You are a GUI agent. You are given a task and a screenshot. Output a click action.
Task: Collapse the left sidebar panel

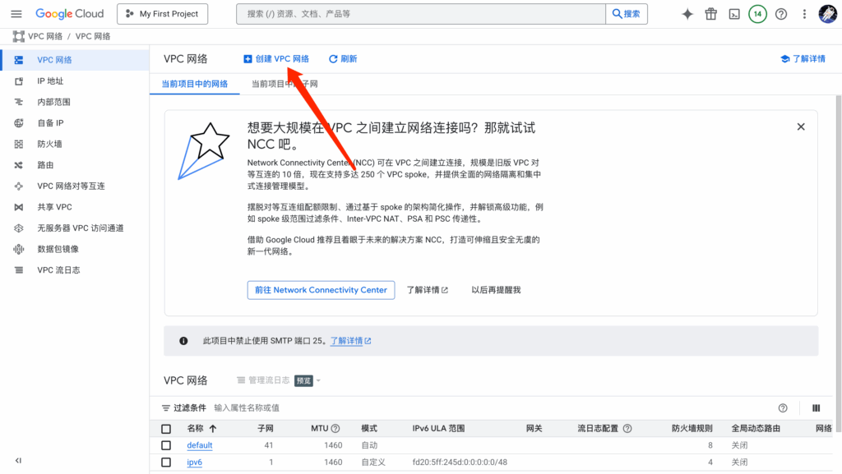[x=18, y=461]
